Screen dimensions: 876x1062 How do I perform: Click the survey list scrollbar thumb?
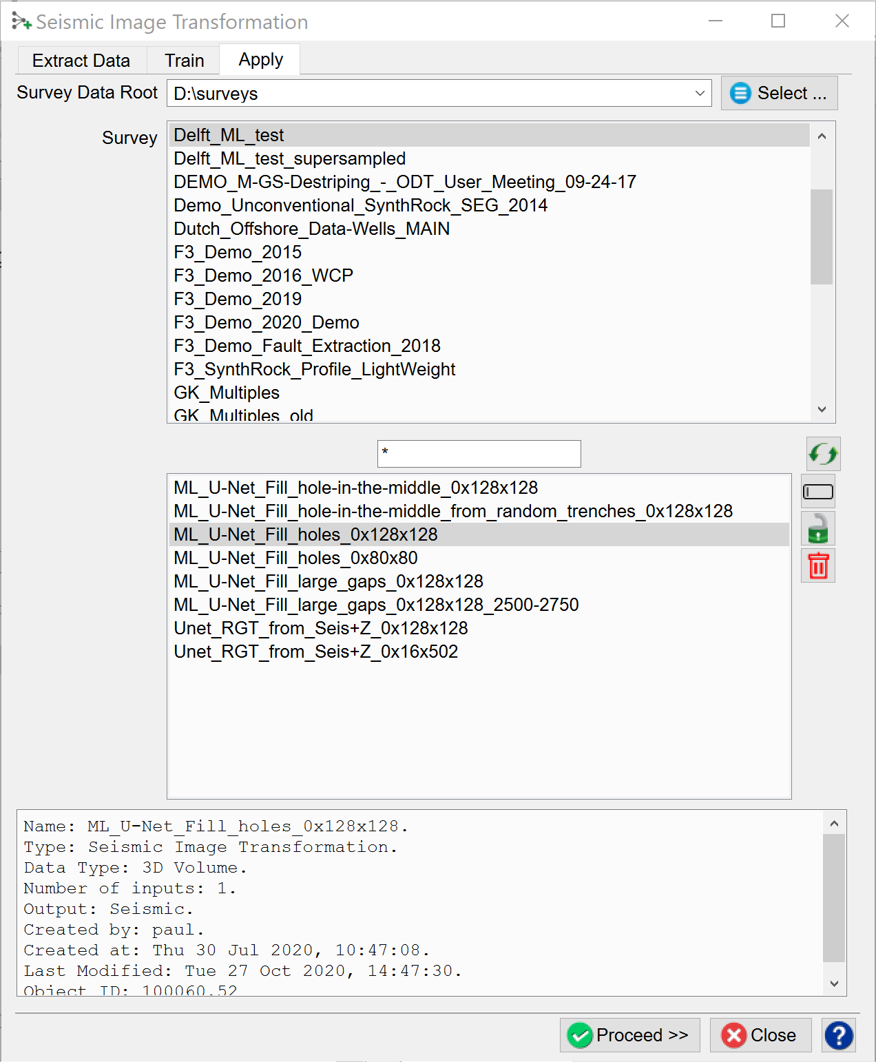tap(821, 236)
